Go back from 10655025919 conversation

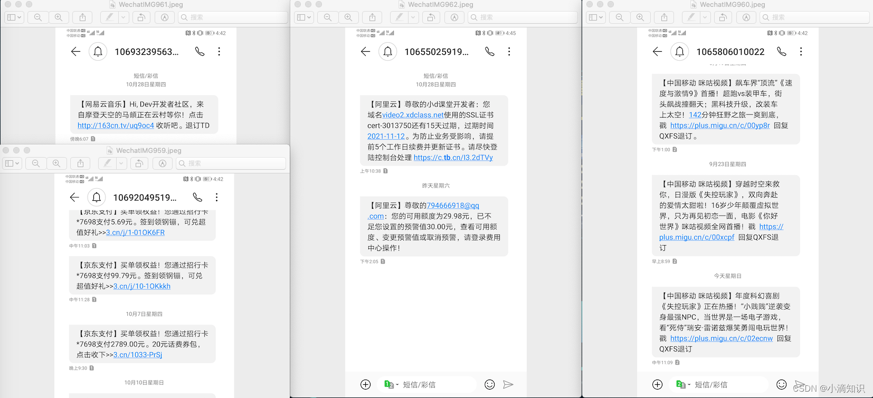click(x=365, y=52)
